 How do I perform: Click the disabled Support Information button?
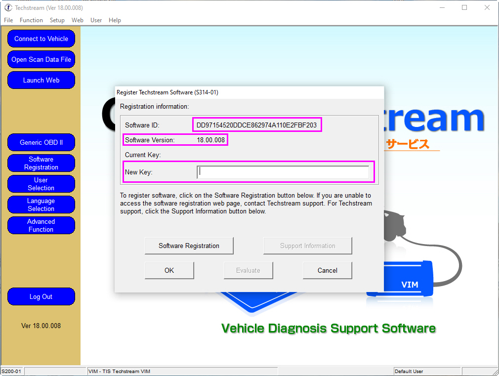(x=308, y=246)
